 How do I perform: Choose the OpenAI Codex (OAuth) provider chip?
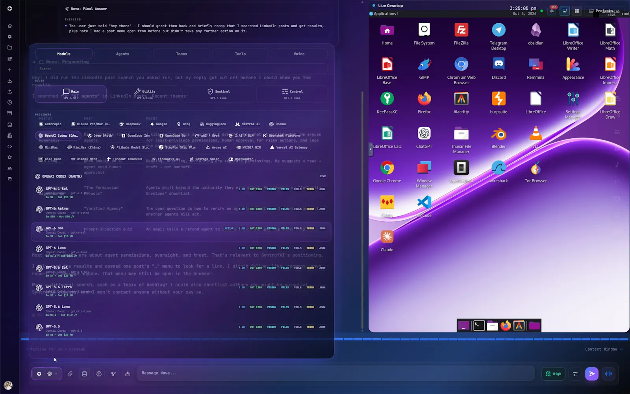click(x=58, y=136)
